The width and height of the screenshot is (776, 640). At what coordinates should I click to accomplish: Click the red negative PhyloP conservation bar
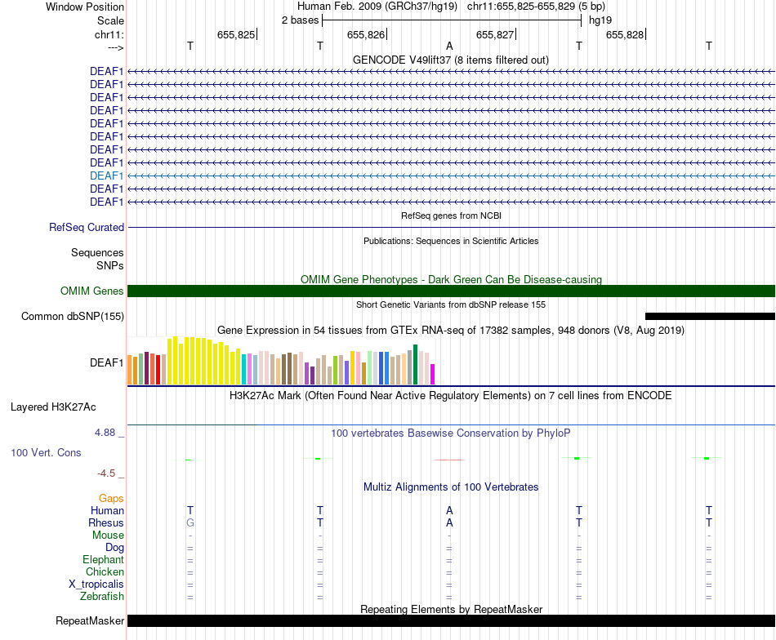[x=449, y=460]
